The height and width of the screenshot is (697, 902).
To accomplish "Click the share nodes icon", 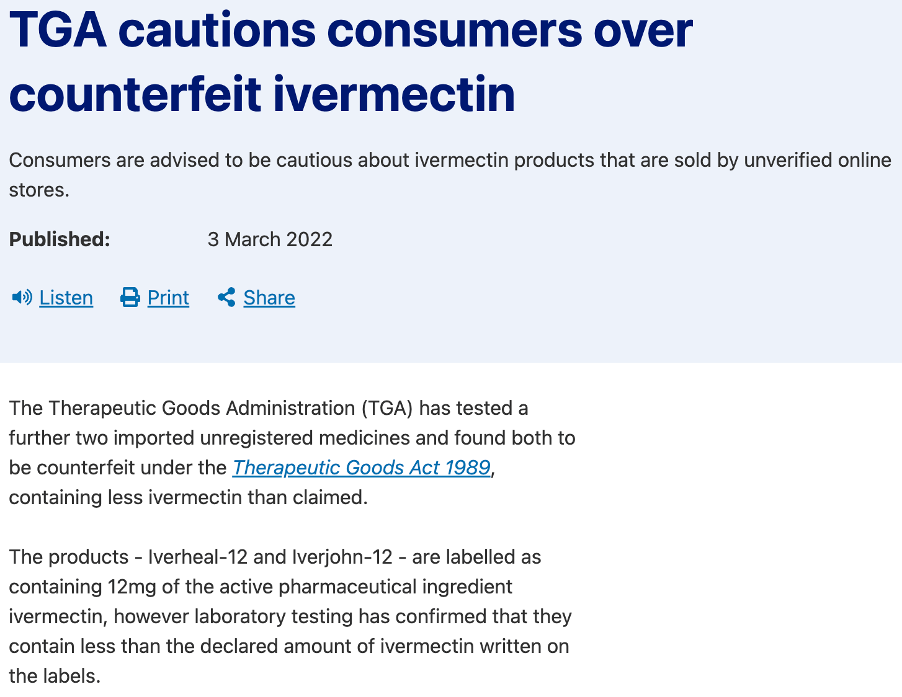I will coord(226,298).
